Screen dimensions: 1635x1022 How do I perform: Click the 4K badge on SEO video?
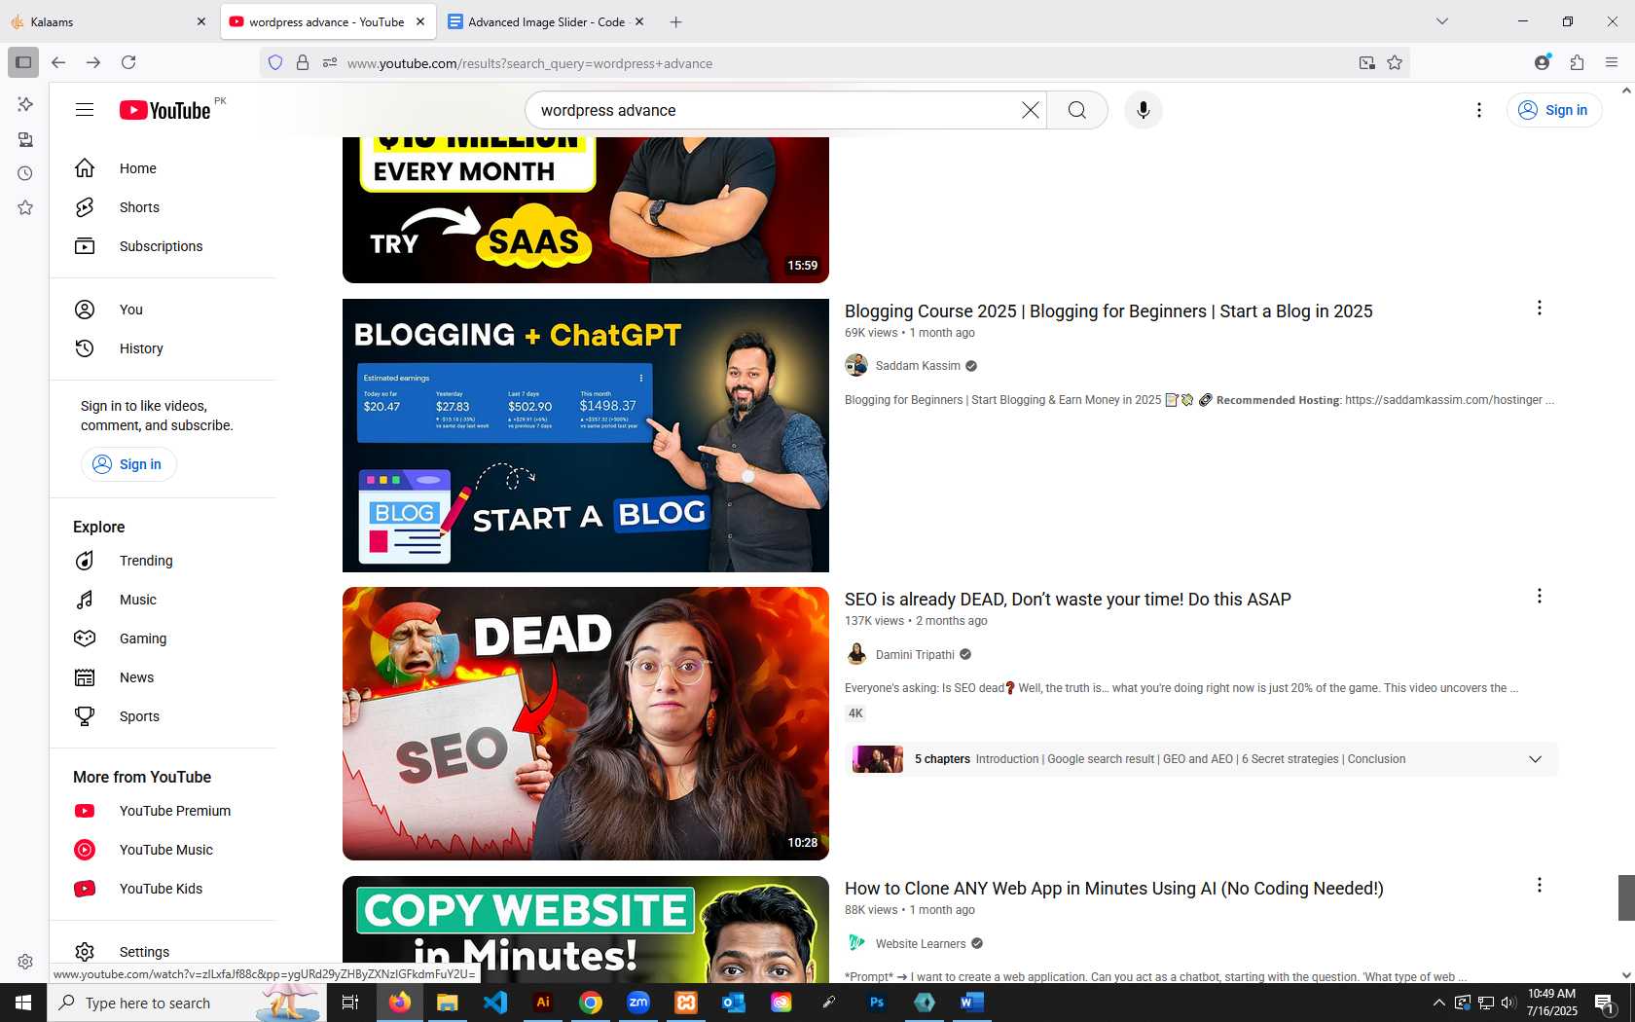(x=855, y=713)
